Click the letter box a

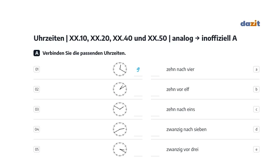(x=256, y=69)
